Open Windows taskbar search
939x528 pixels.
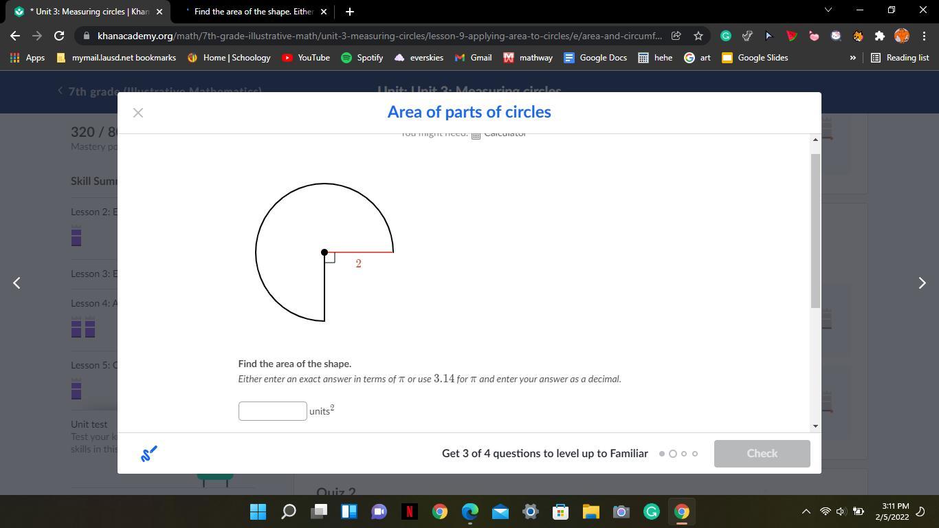289,511
